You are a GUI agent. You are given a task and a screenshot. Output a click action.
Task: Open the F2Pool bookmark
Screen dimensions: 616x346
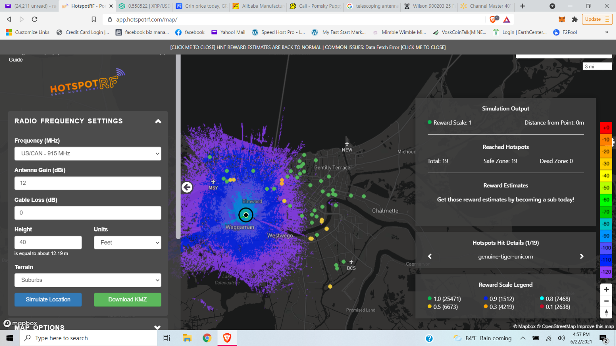coord(565,32)
